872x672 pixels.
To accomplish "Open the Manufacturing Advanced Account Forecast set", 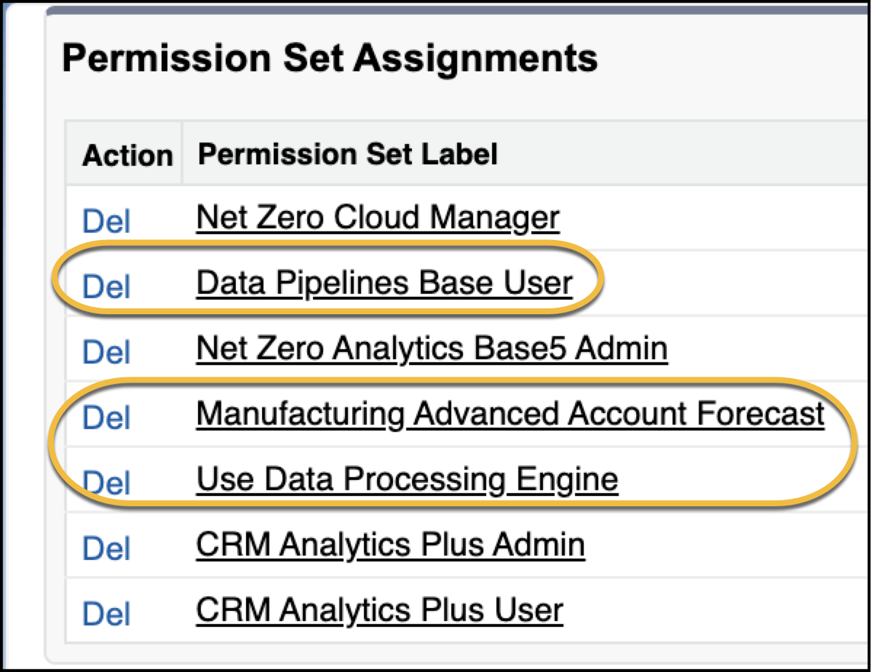I will pyautogui.click(x=510, y=413).
